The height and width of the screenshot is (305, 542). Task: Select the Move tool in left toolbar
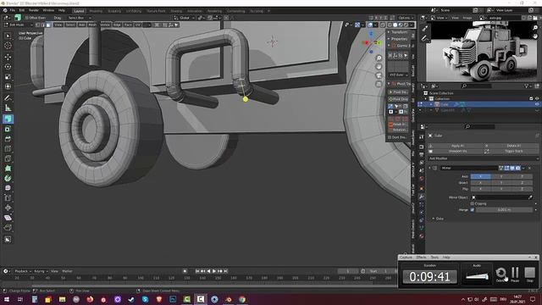click(x=8, y=57)
